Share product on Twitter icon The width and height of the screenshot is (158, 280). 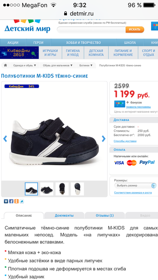pos(22,201)
